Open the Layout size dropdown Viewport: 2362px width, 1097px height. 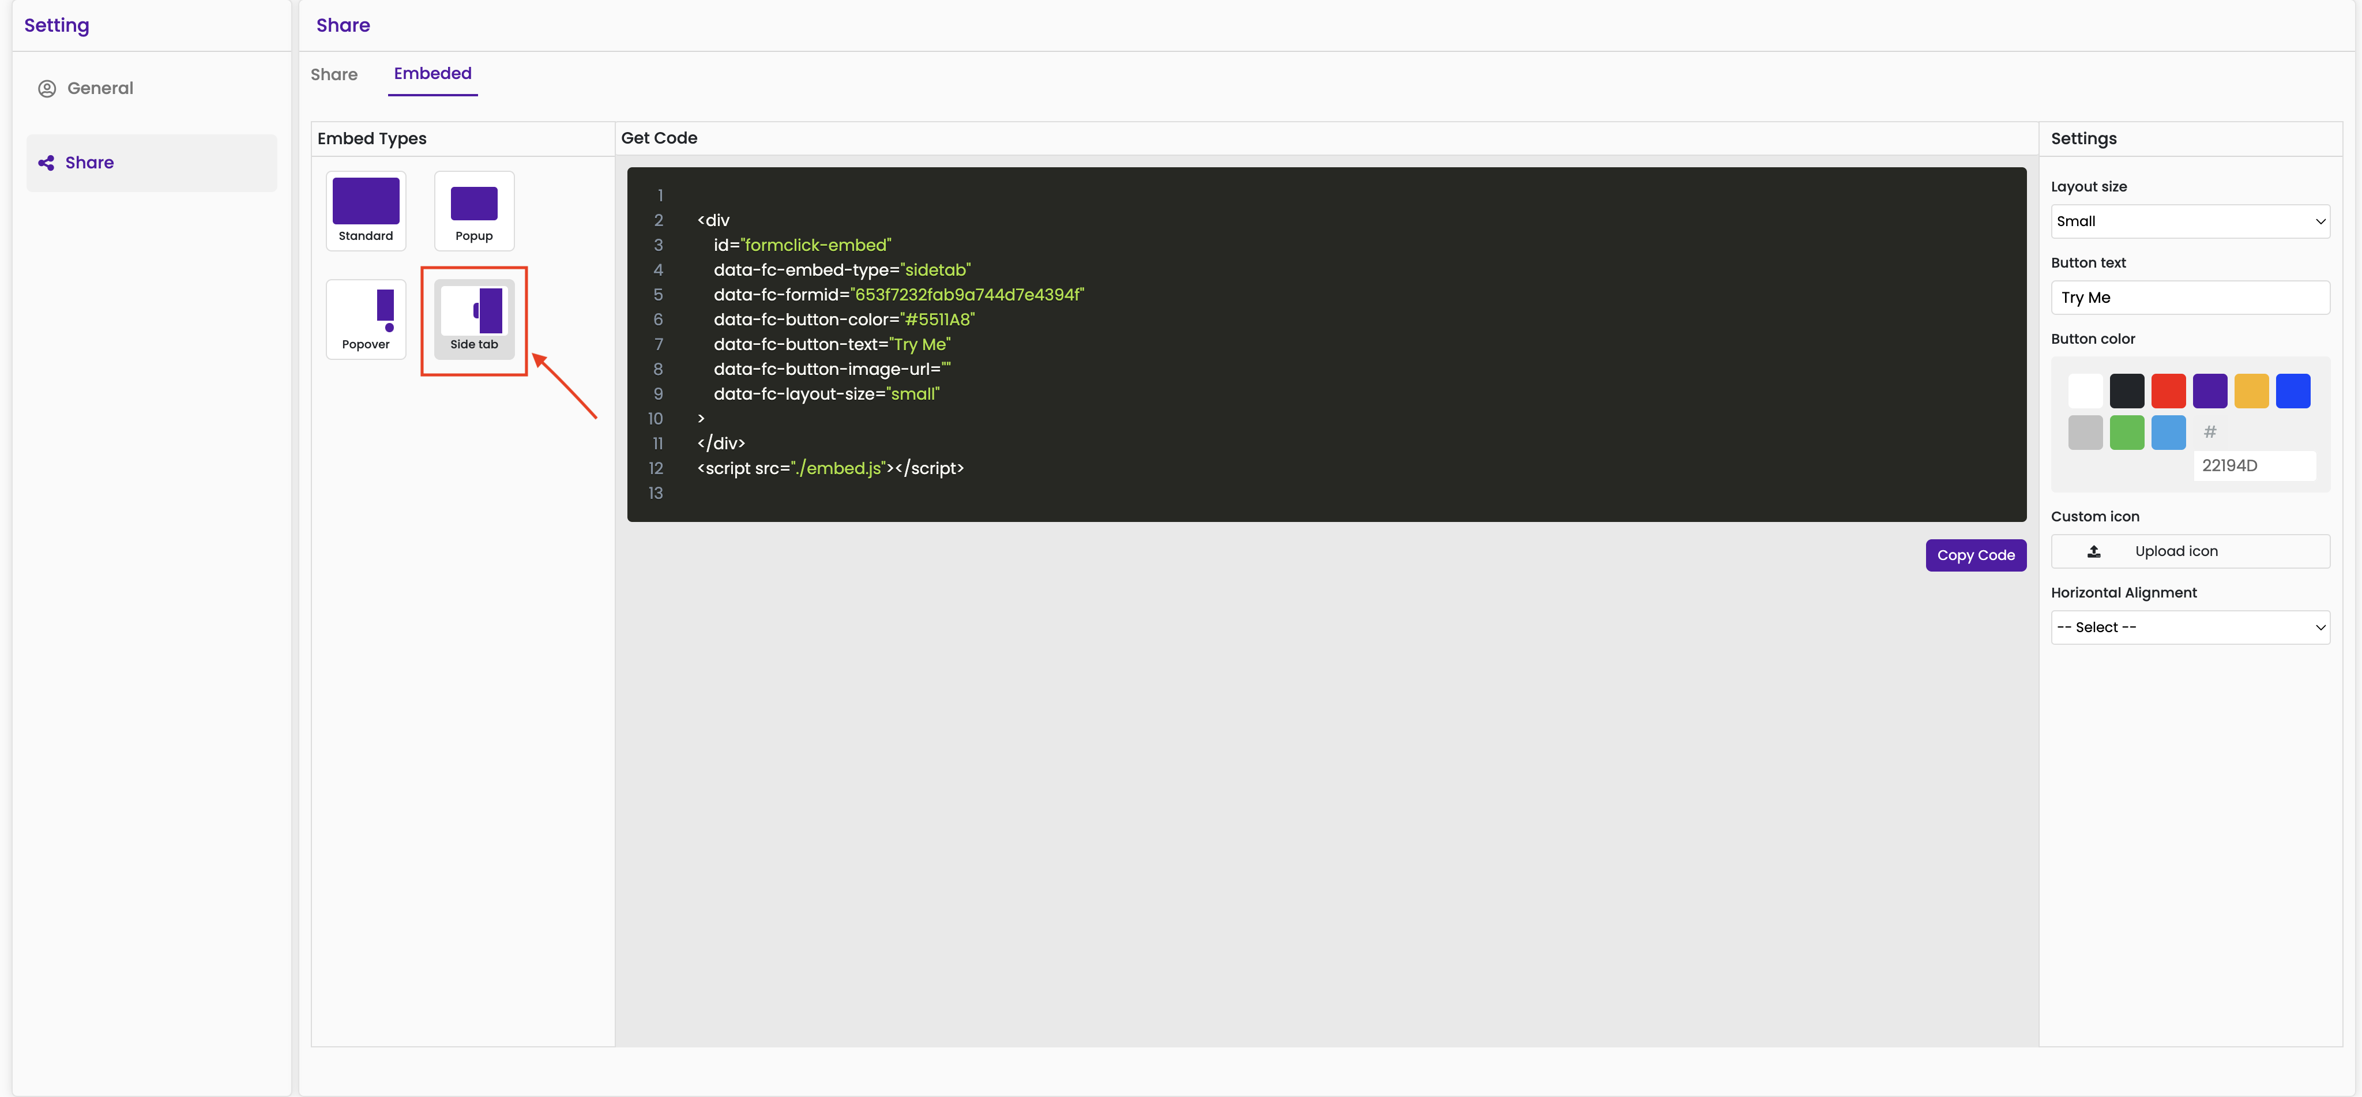(x=2190, y=221)
